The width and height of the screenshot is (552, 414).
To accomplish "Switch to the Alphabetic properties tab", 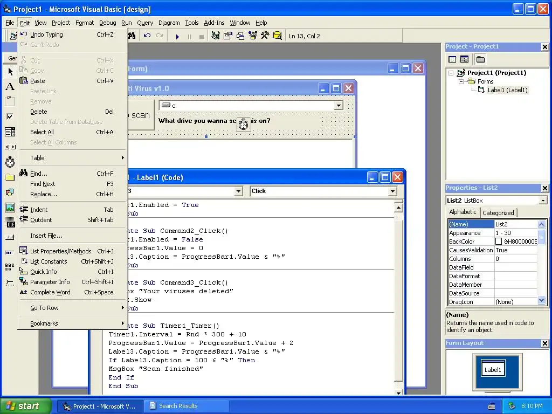I will 463,212.
